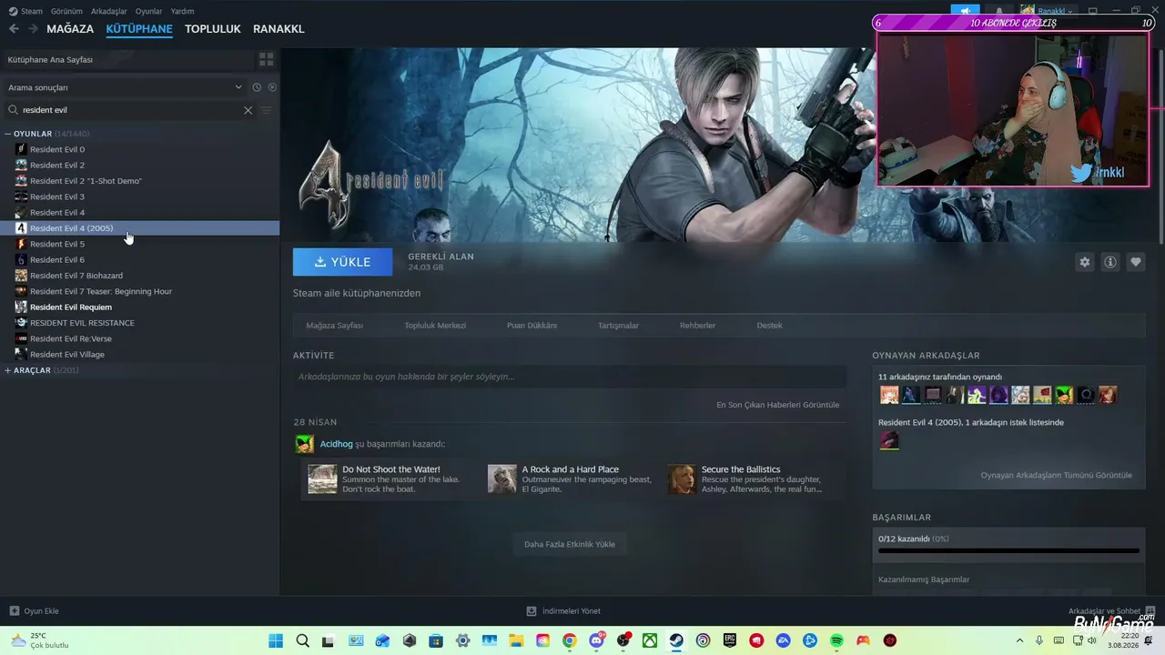Add Resident Evil 4 to favorites heart
The height and width of the screenshot is (655, 1165).
(x=1136, y=262)
